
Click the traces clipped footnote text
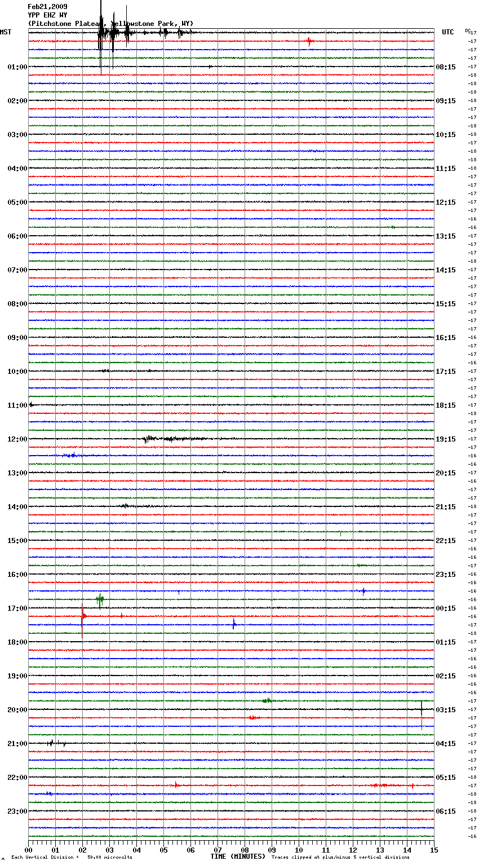tap(340, 857)
